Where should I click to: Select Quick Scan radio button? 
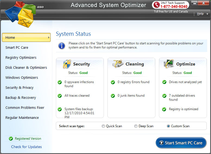coord(103,126)
